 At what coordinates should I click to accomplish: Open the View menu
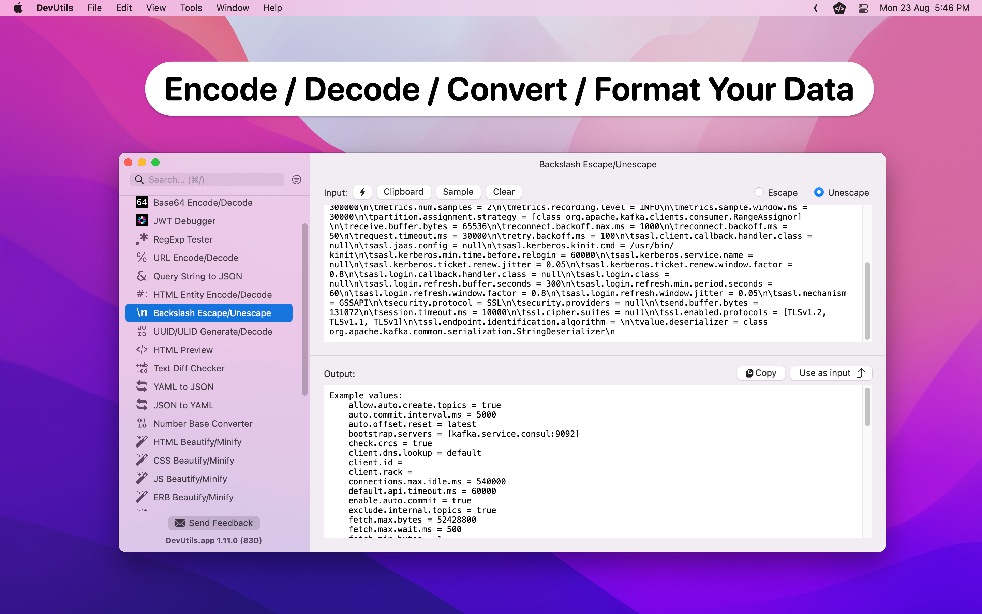[x=156, y=8]
